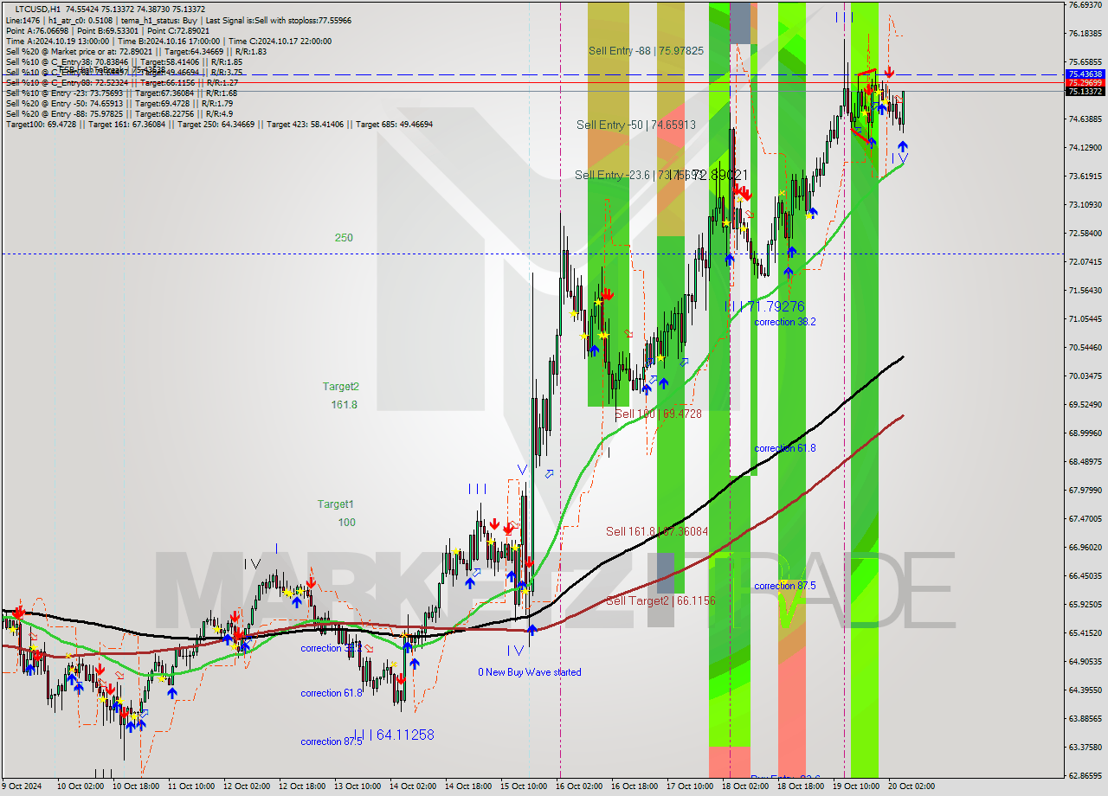Image resolution: width=1108 pixels, height=796 pixels.
Task: Click the '0 New Buy Wave started' annotation
Action: click(530, 672)
